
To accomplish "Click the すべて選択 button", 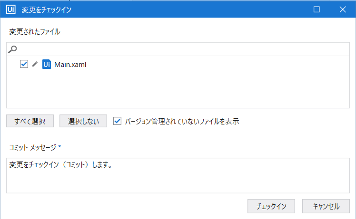I will click(30, 121).
